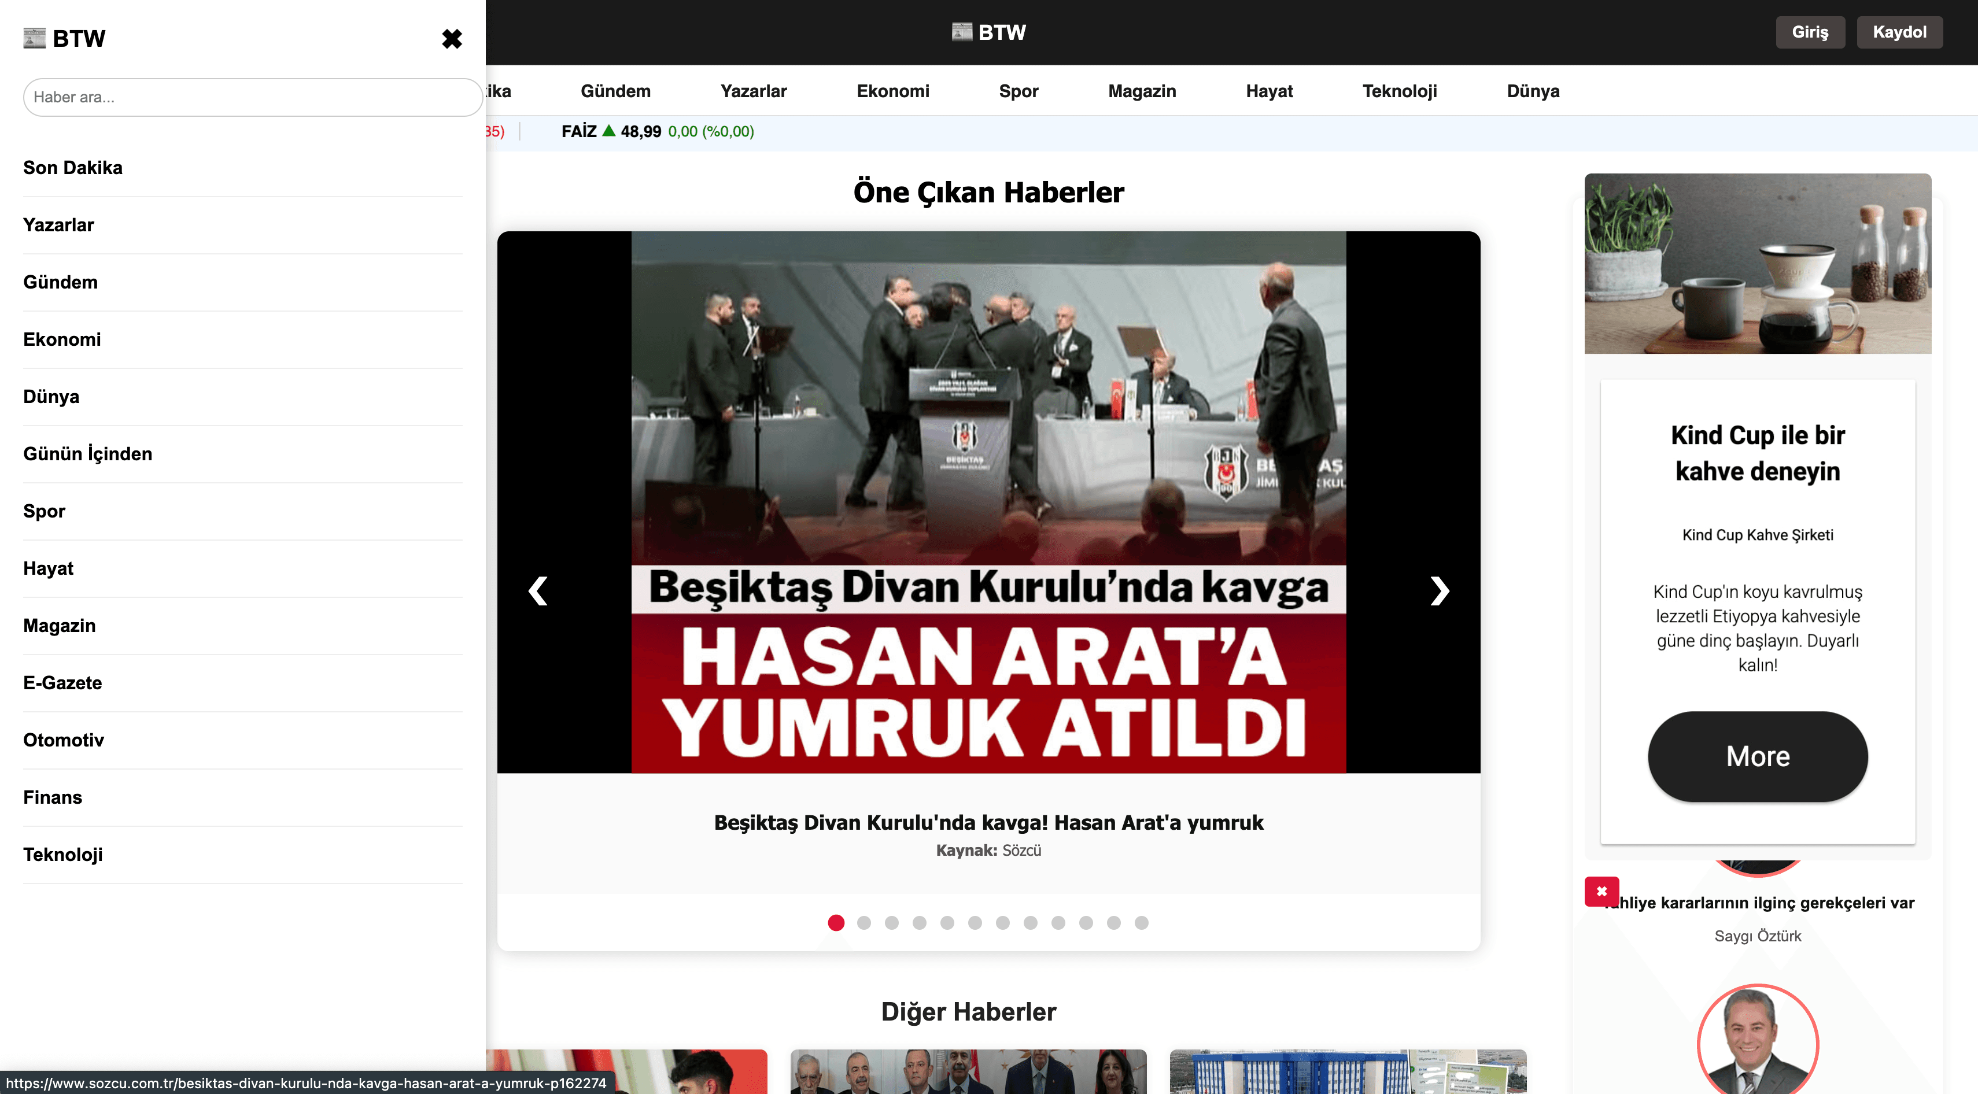Open E-Gazete from sidebar menu
The height and width of the screenshot is (1094, 1978).
[x=62, y=682]
